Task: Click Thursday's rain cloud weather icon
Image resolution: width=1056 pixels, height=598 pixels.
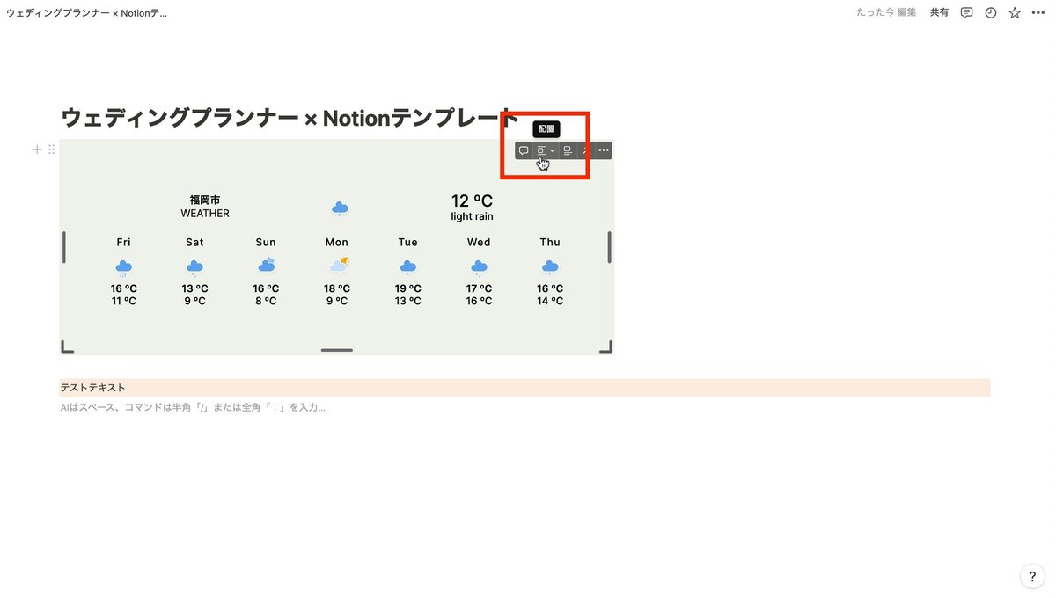Action: click(x=550, y=266)
